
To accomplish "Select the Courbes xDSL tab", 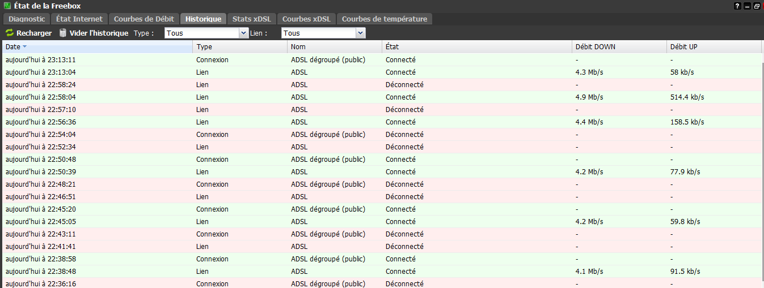I will point(306,19).
